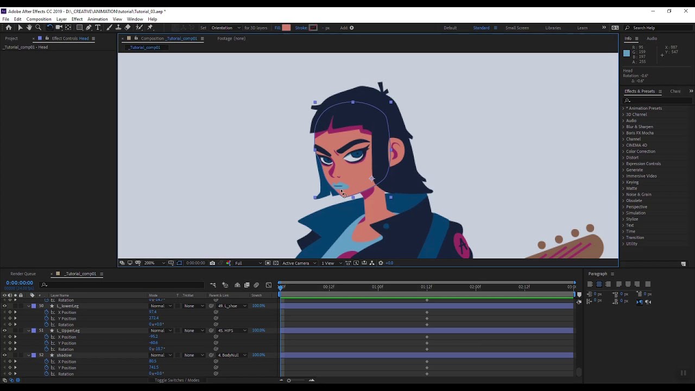This screenshot has width=695, height=391.
Task: Select the Small Screen workspace
Action: [x=517, y=28]
